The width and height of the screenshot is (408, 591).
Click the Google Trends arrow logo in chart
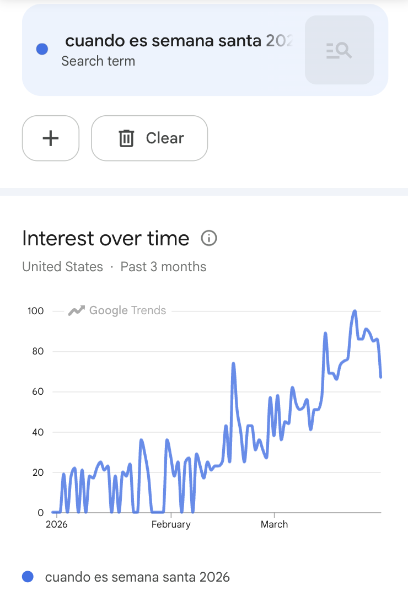click(x=76, y=311)
